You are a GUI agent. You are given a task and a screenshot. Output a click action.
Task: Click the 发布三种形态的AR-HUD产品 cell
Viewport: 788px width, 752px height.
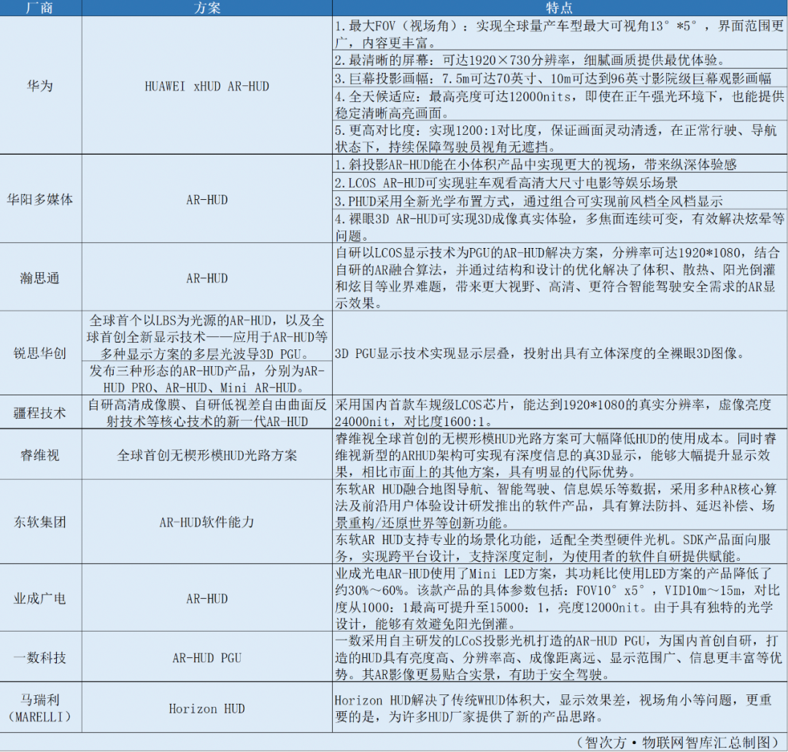(x=206, y=379)
